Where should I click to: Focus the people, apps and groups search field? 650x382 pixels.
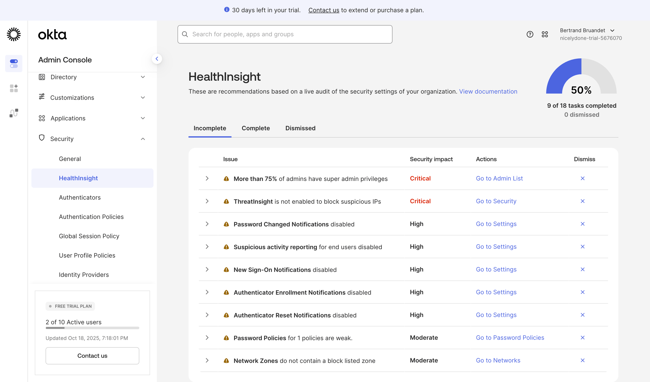coord(285,34)
